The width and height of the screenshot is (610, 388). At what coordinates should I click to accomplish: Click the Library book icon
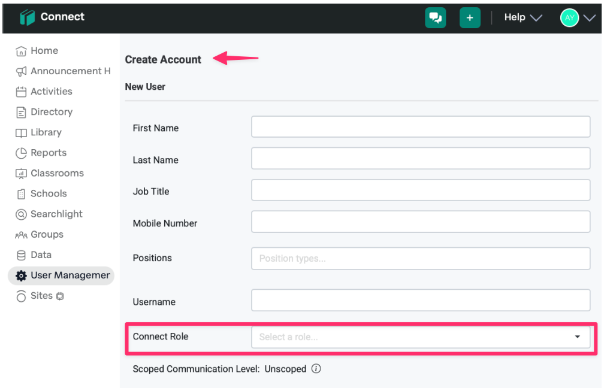pos(21,133)
